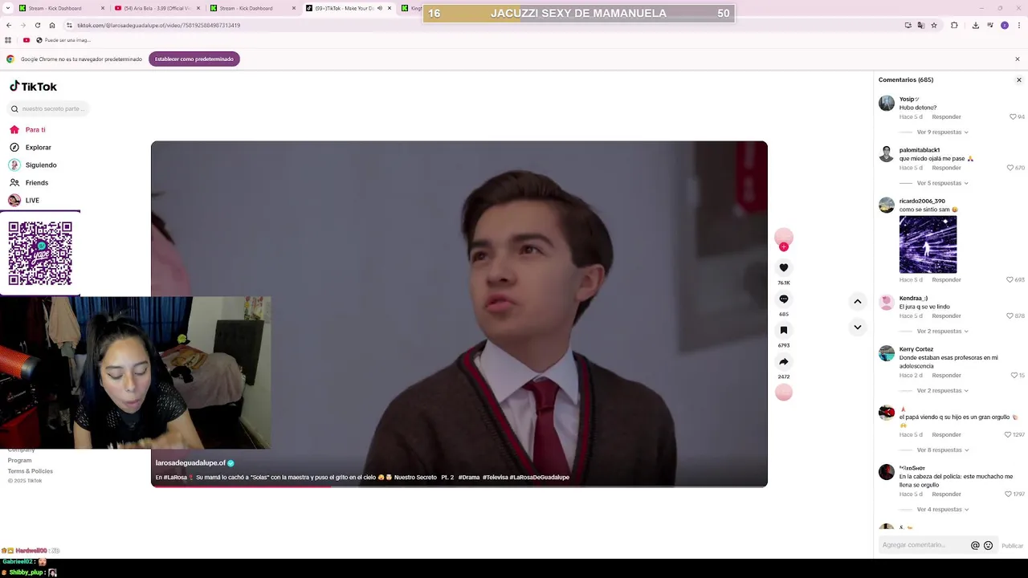Open Yosip's profile avatar
Screen dimensions: 1028x578
coord(887,103)
